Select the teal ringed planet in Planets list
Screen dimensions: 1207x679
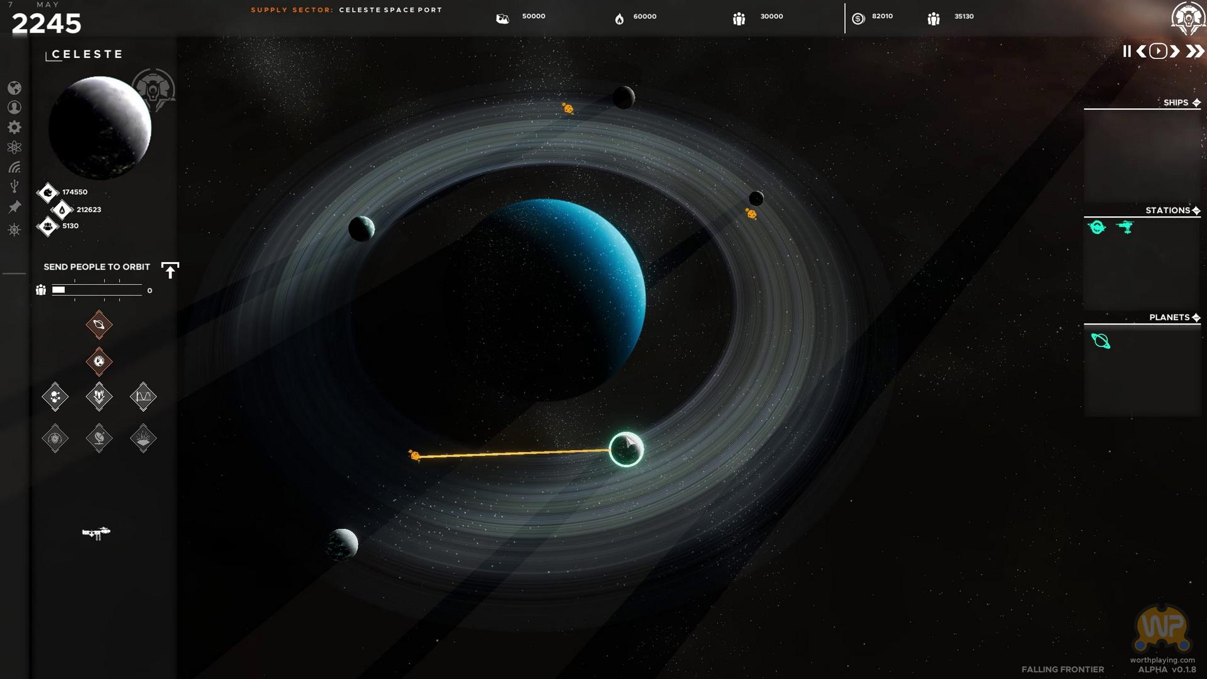[1101, 341]
